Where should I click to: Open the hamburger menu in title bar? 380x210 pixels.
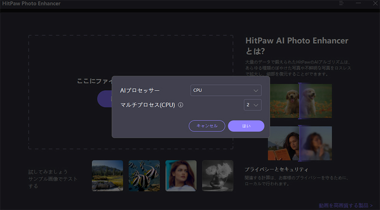coord(342,3)
